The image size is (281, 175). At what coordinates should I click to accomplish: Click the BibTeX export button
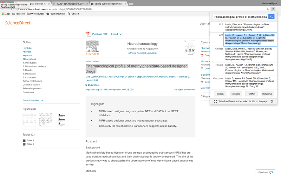[x=220, y=94]
